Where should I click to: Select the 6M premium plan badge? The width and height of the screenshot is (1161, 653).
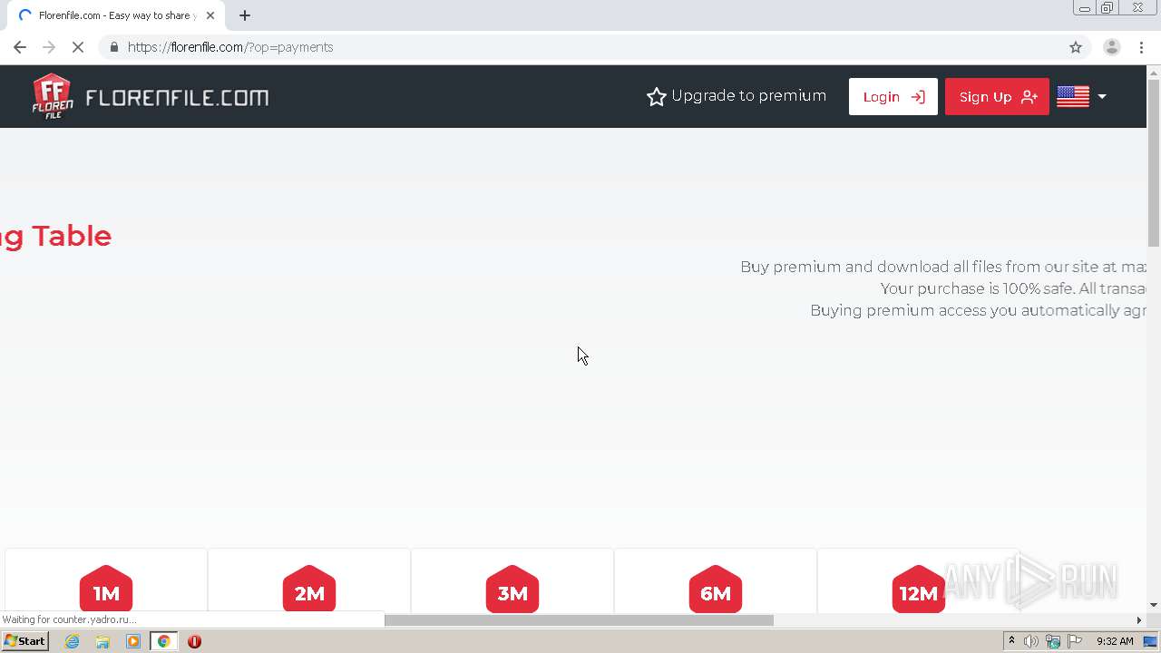coord(716,590)
